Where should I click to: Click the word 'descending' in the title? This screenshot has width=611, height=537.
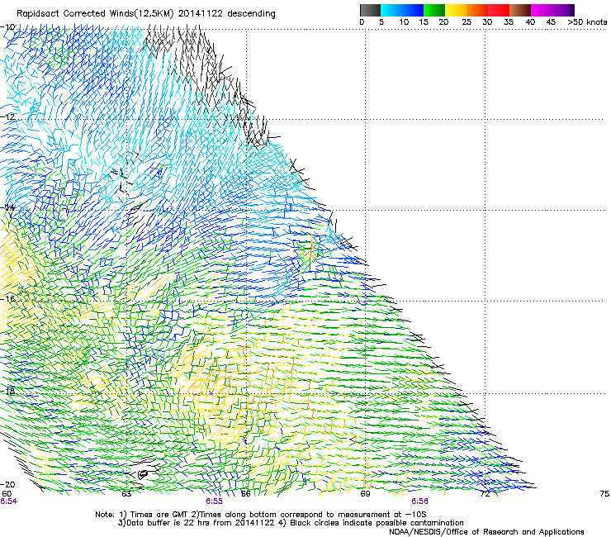(251, 14)
